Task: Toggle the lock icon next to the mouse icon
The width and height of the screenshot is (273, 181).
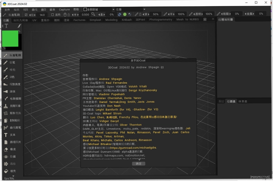Action: coord(68,14)
